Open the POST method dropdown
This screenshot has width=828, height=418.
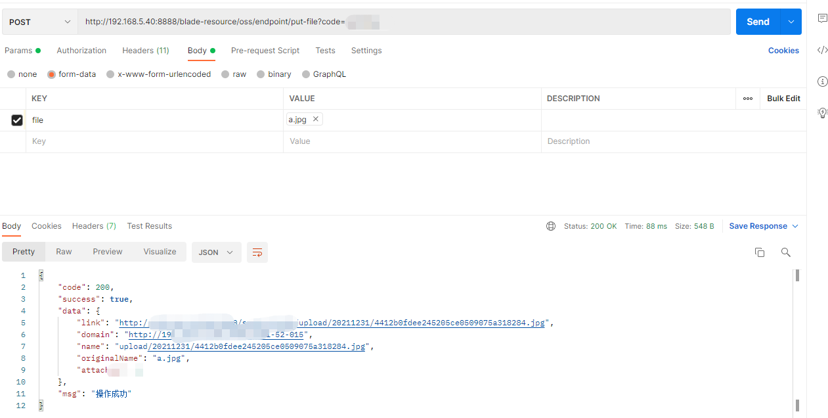coord(38,21)
